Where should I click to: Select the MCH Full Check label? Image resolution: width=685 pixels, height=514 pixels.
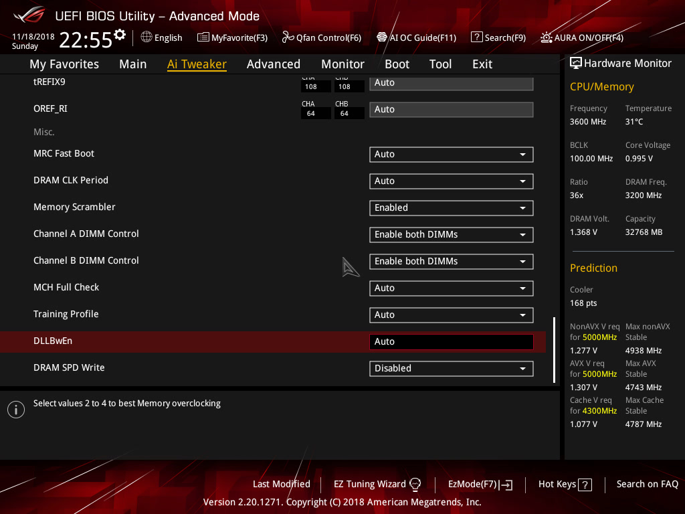click(66, 287)
